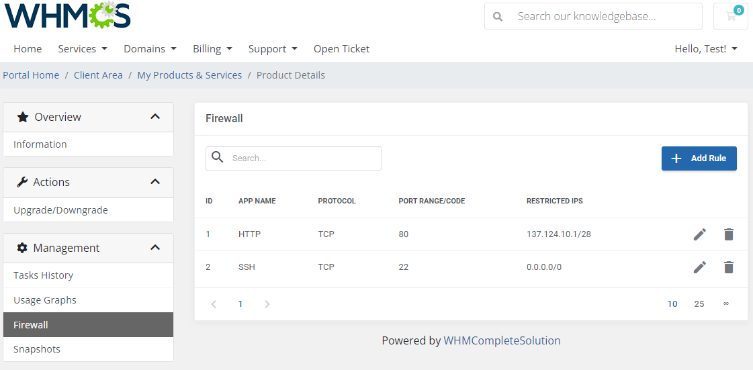Viewport: 753px width, 370px height.
Task: Open the Hello, Test! account dropdown
Action: tap(706, 48)
